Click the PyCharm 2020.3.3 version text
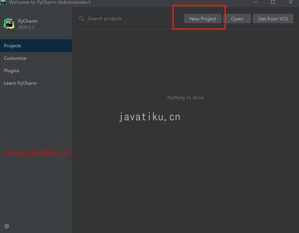Image resolution: width=299 pixels, height=233 pixels. [26, 27]
